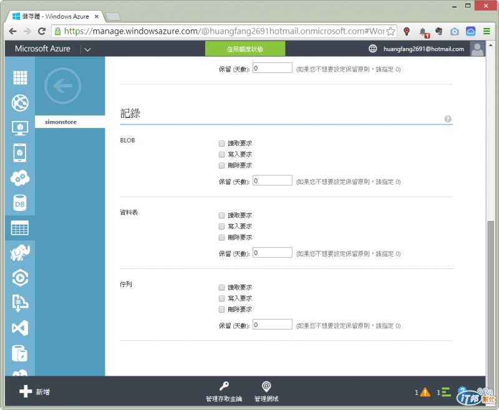
Task: Click the green 信用額度狀態 button
Action: click(245, 49)
